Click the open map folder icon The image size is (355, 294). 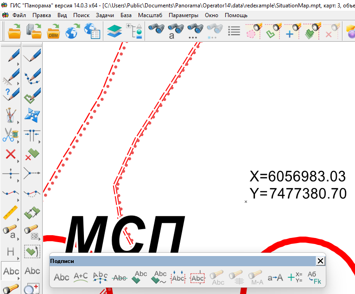[x=14, y=31]
